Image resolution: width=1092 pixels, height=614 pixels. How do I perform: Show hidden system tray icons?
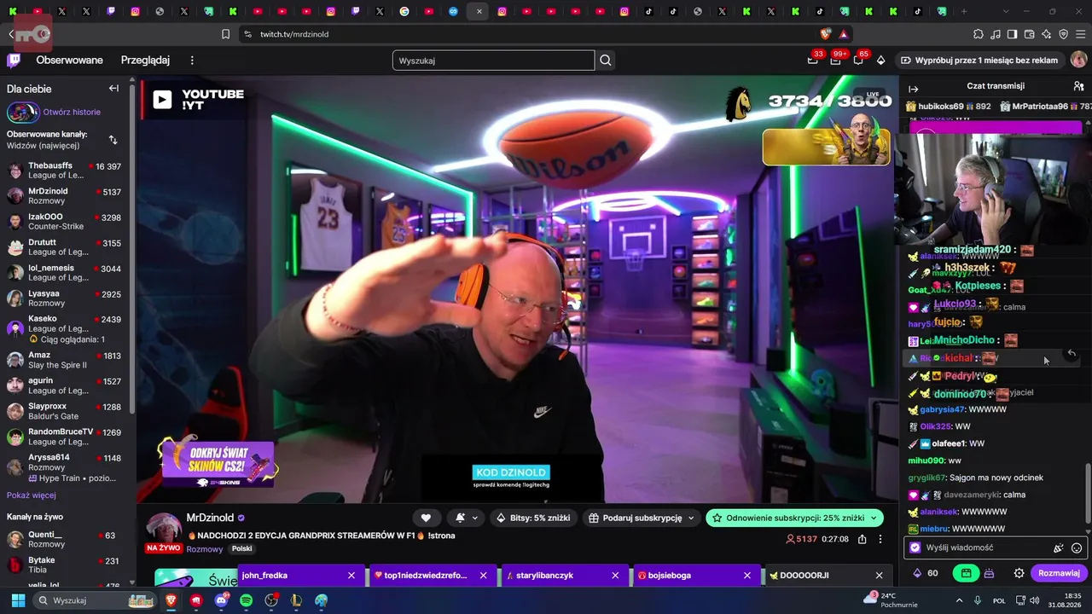click(x=960, y=600)
